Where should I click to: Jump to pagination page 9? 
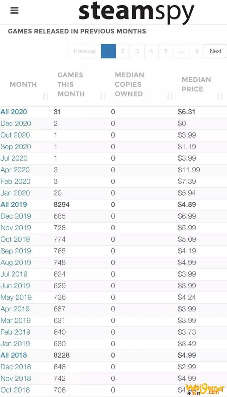click(x=196, y=51)
